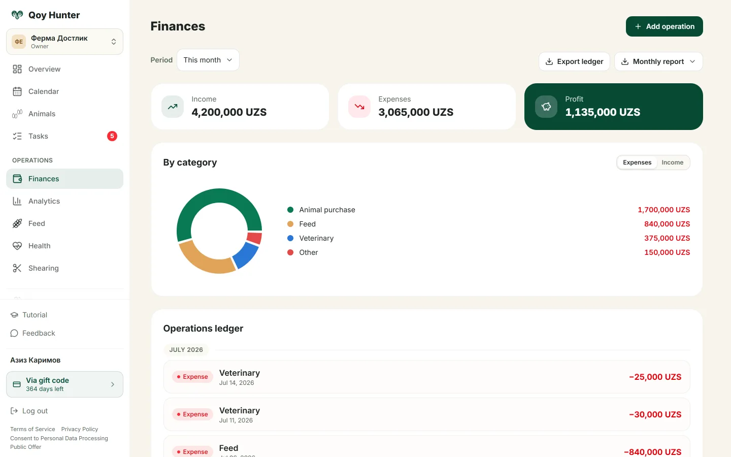This screenshot has height=457, width=731.
Task: Open the Ферма Достлик farm switcher
Action: tap(64, 42)
